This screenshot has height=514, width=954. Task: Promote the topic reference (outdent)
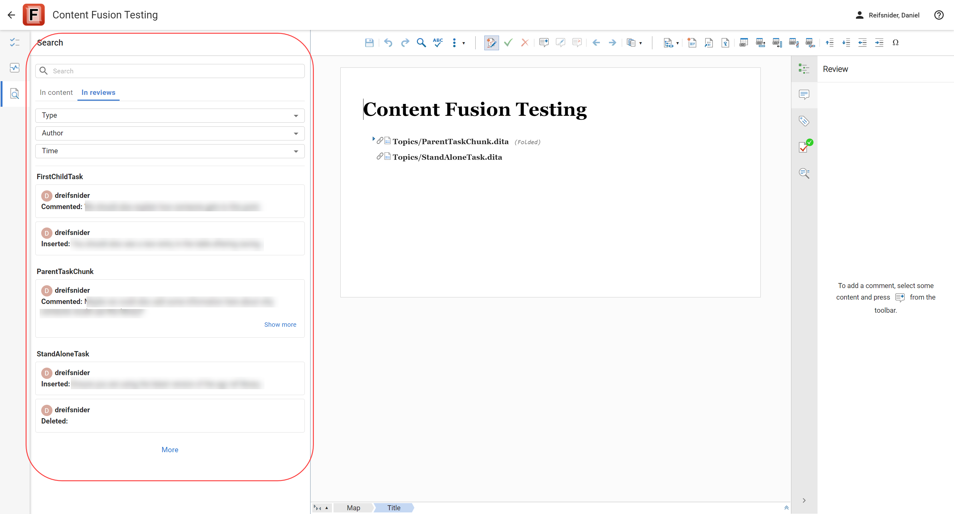pos(863,42)
